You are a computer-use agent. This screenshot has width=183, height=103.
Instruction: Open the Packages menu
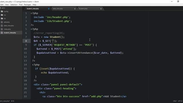27,5
